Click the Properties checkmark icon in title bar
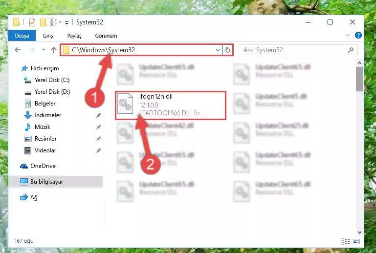This screenshot has width=376, height=253. [32, 22]
